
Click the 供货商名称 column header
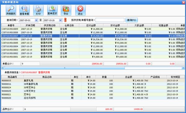coord(50,26)
